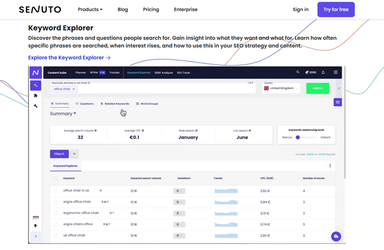Remove the office chair keyword chip

[x=74, y=89]
